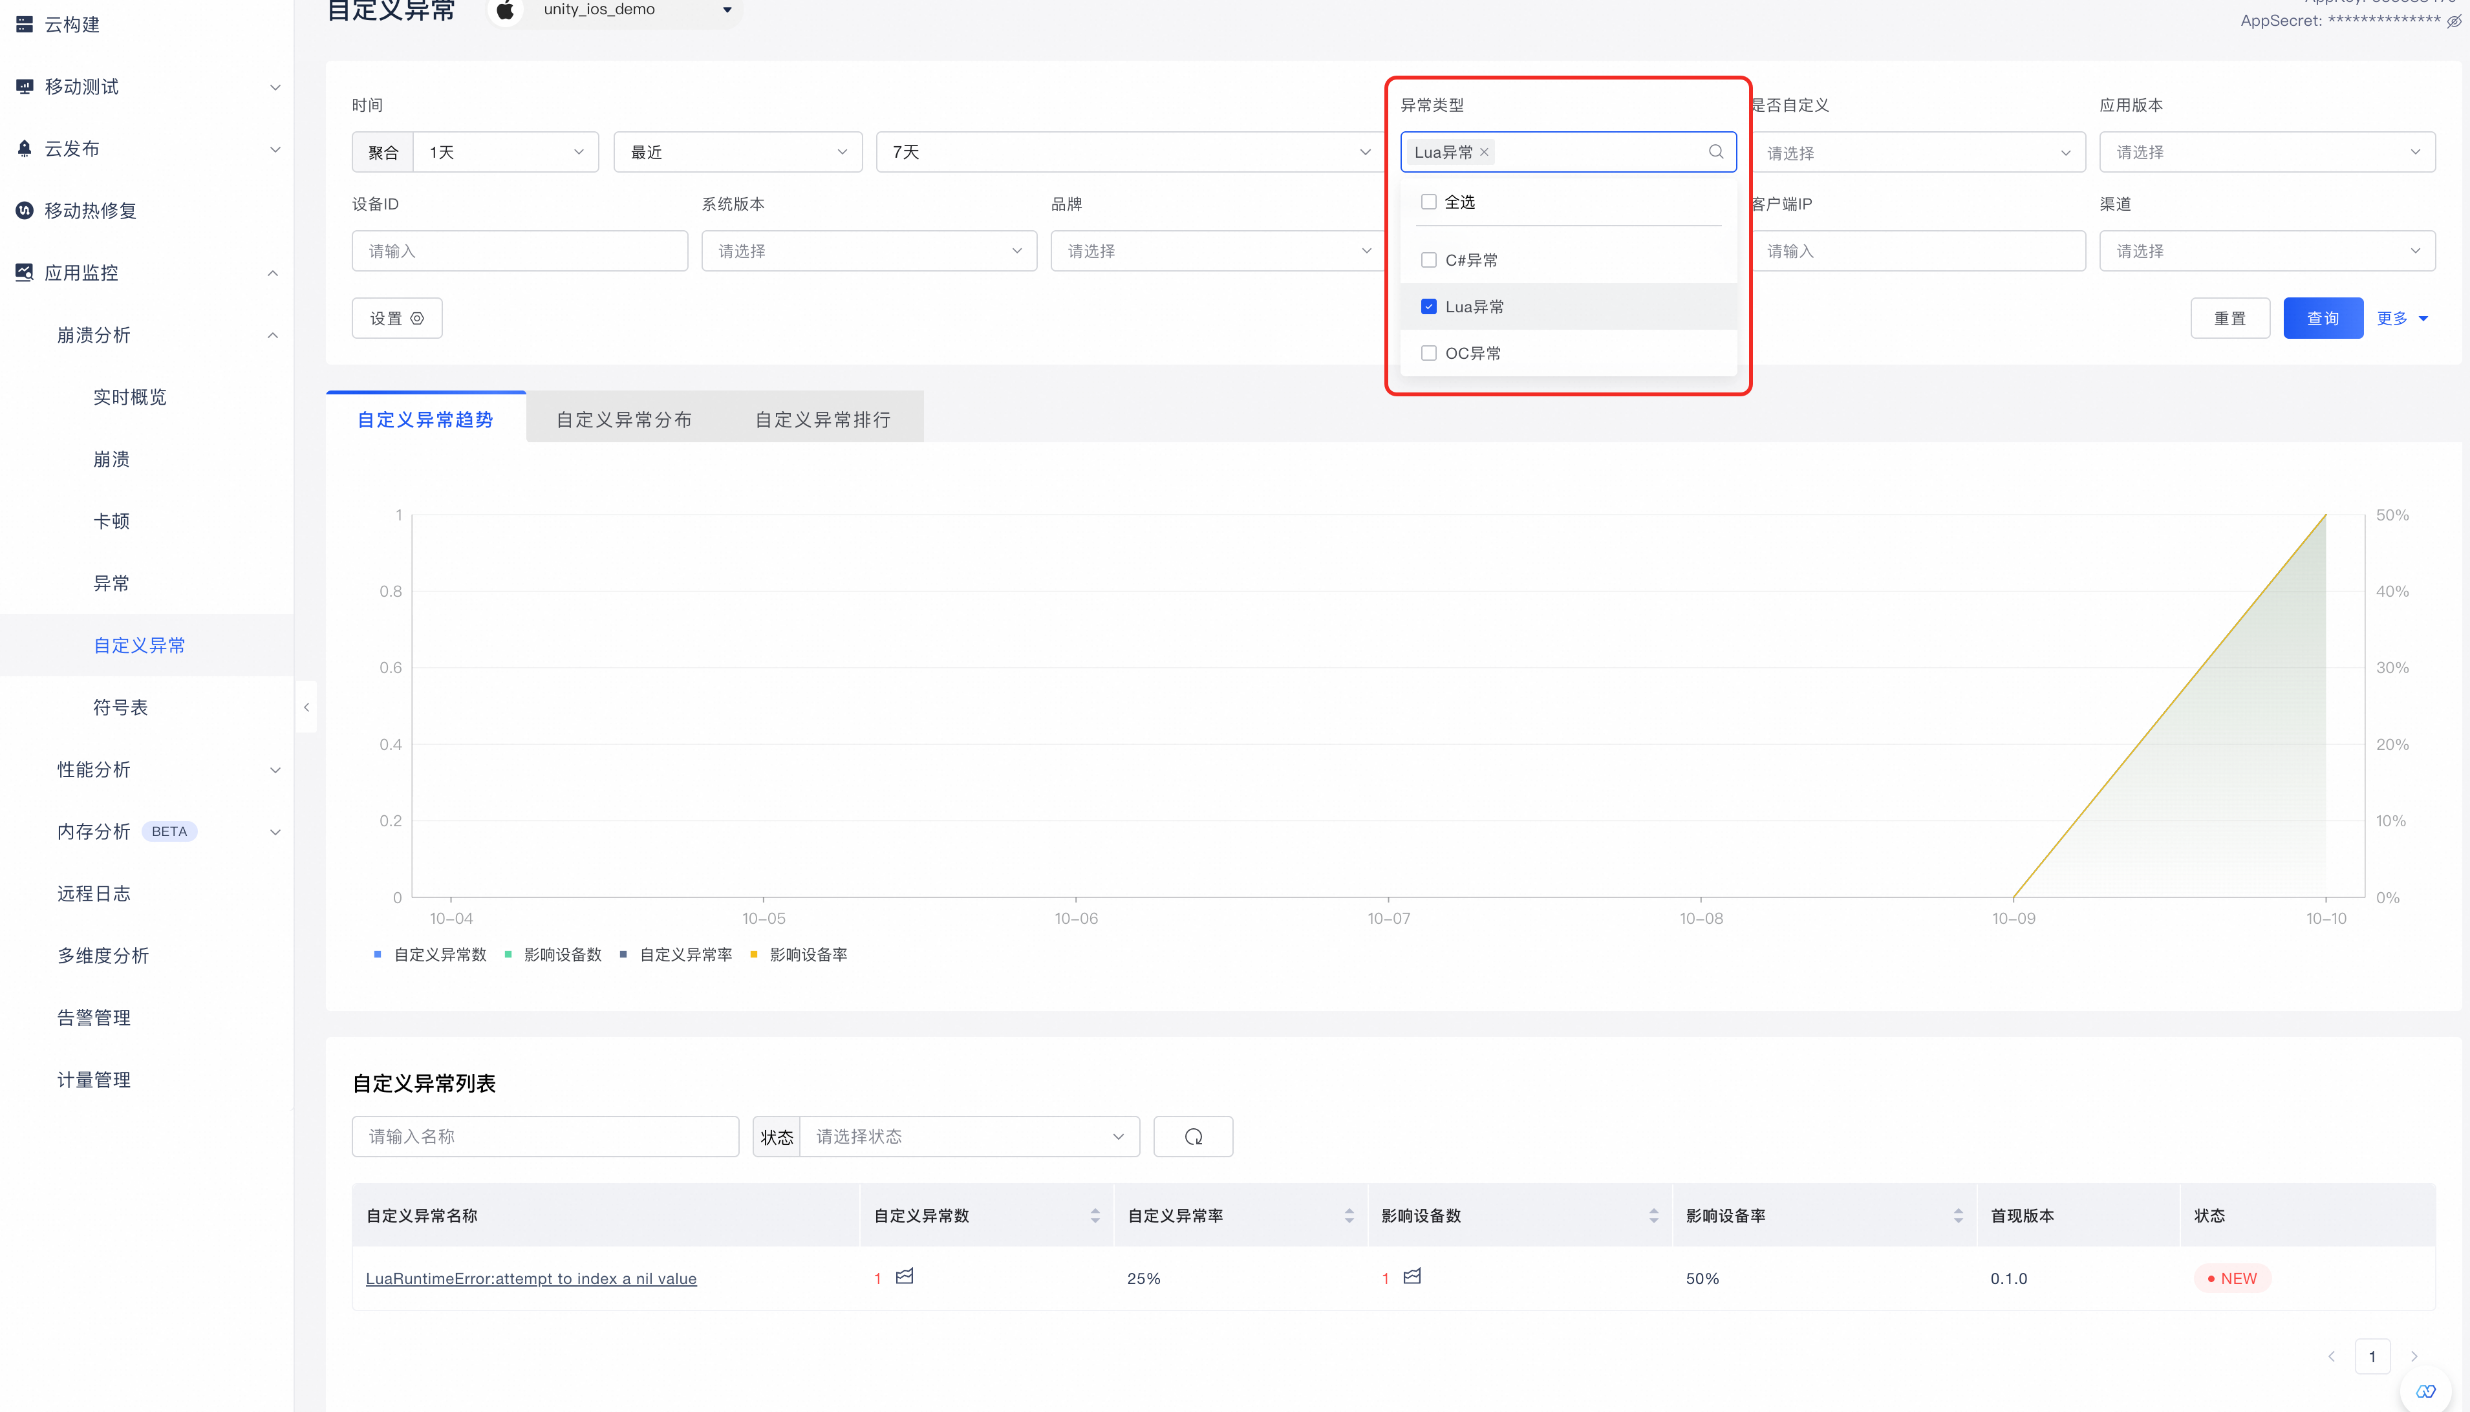Click search icon in exception type field

coord(1715,151)
